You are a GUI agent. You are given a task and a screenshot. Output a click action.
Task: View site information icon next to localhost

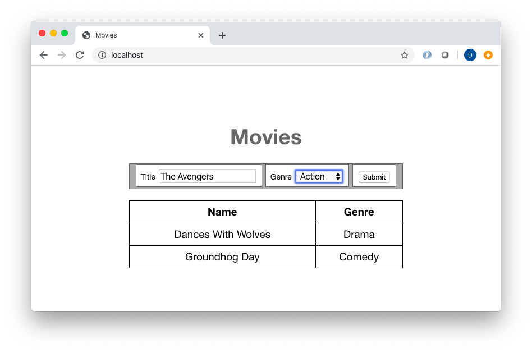coord(102,55)
